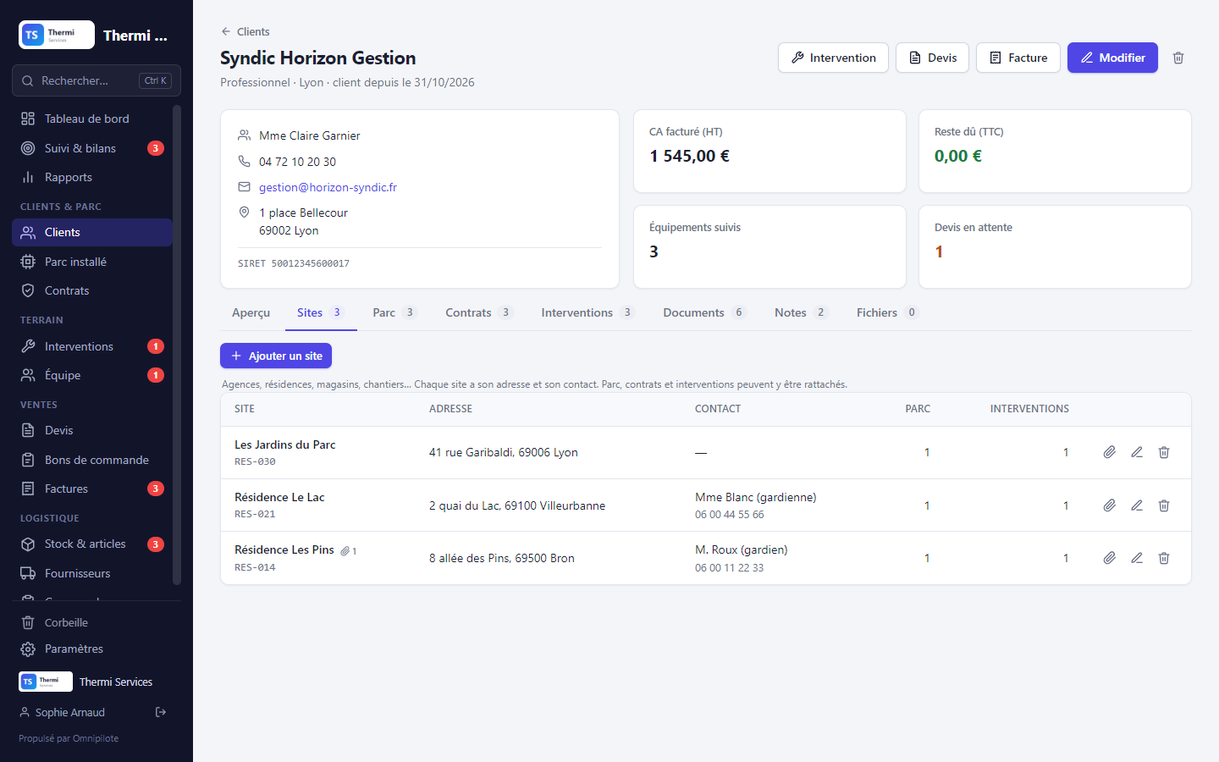Open Tableau de bord in sidebar
Image resolution: width=1219 pixels, height=762 pixels.
(x=92, y=119)
